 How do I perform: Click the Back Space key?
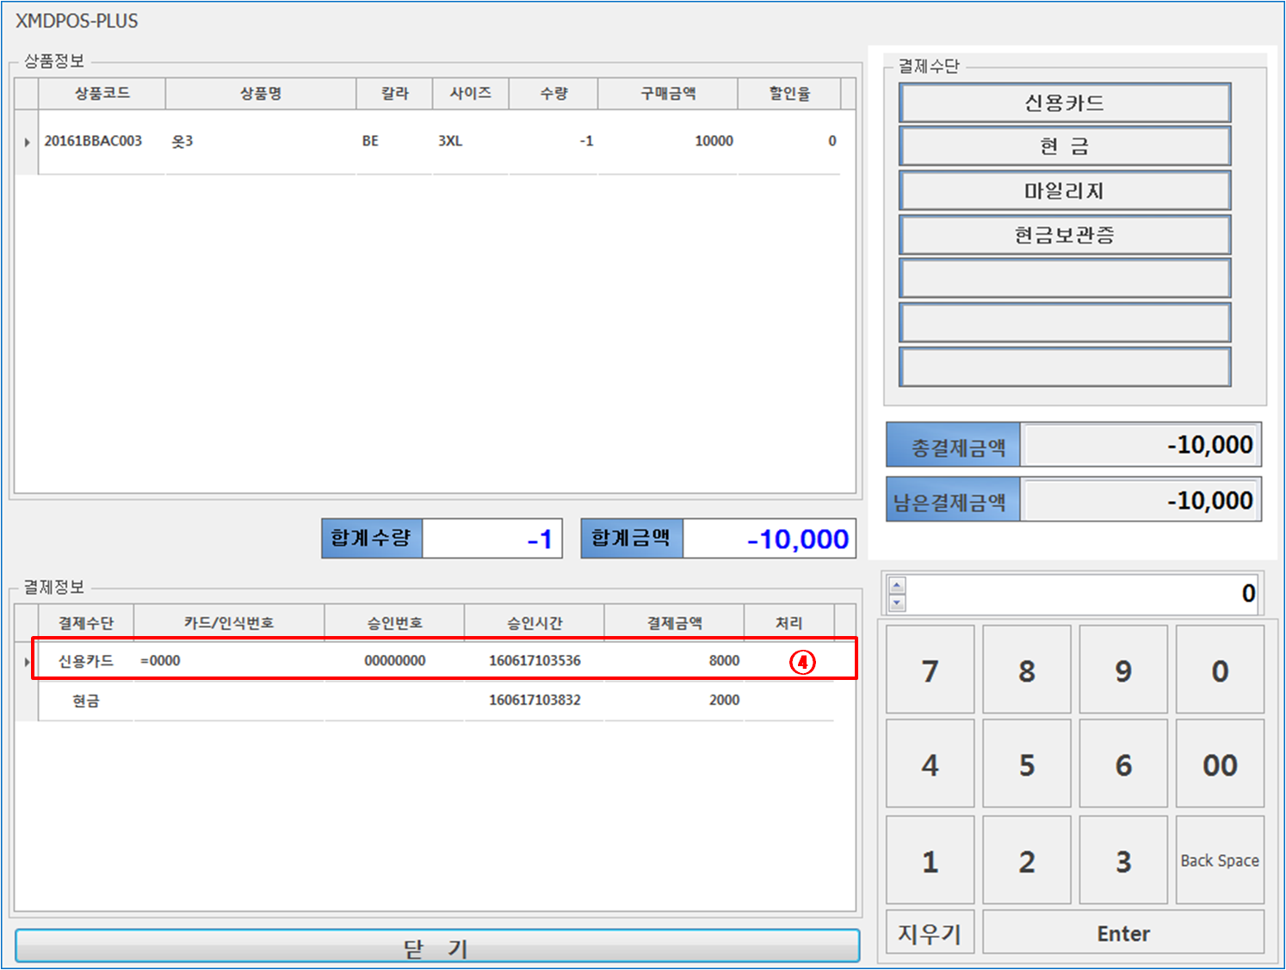[1220, 860]
